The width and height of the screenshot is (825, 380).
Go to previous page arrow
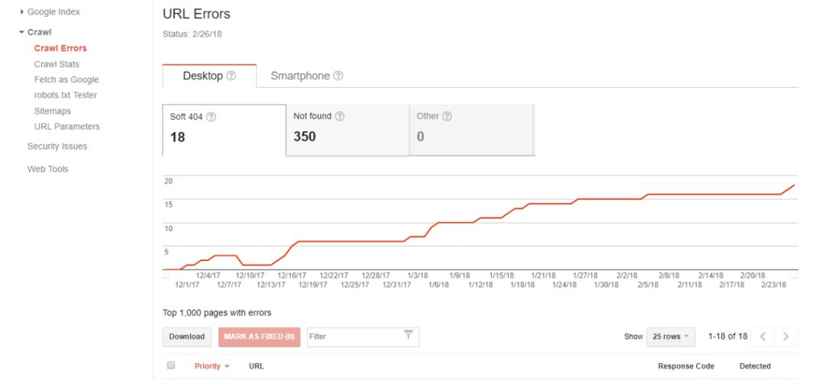click(x=762, y=337)
